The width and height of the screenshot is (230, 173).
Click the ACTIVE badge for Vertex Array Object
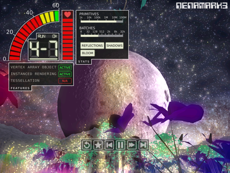coord(65,68)
